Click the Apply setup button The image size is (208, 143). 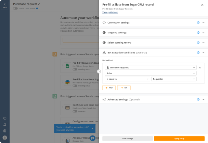[x=179, y=139]
